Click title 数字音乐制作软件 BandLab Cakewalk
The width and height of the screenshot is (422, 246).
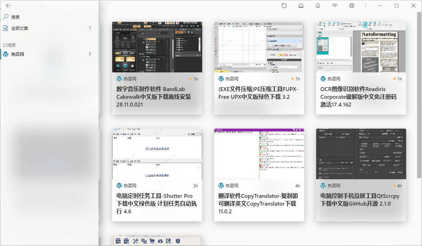click(154, 97)
